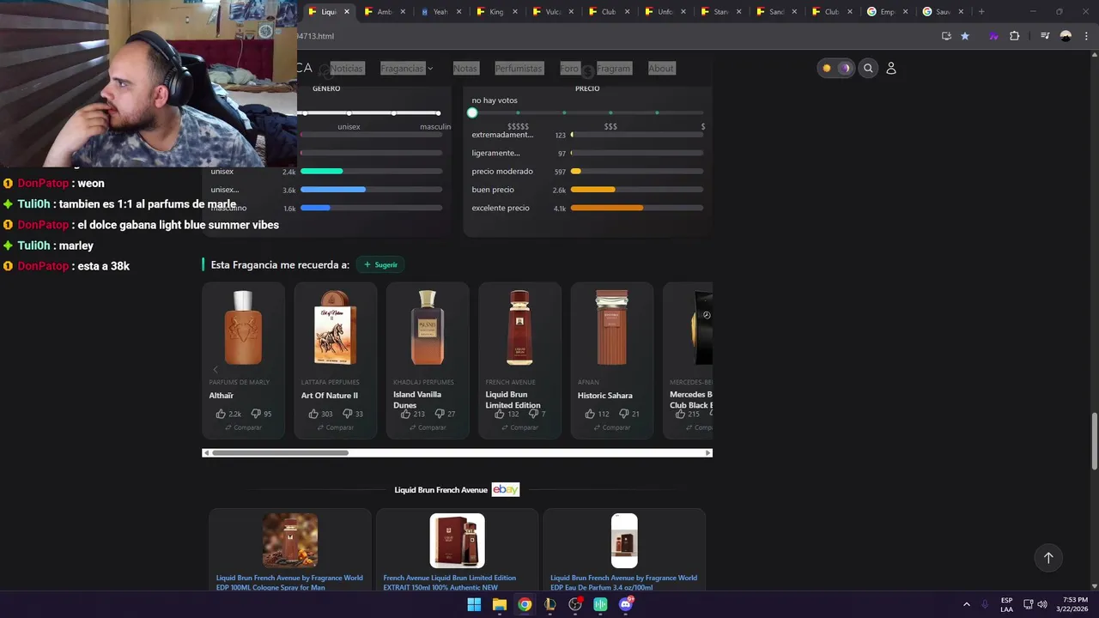Open the Liquid Brun Limited Edition link
Screen dimensions: 1099x618
(x=513, y=400)
